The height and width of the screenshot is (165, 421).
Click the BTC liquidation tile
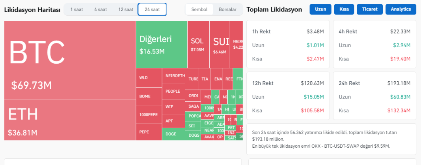(x=70, y=60)
